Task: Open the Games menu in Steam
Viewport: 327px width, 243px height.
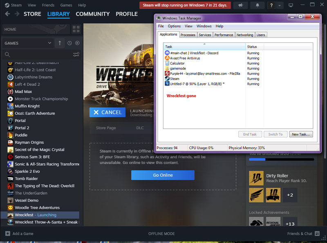Action: point(66,5)
